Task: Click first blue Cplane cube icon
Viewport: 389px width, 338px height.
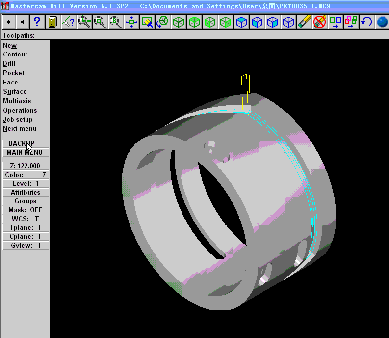Action: [x=241, y=22]
